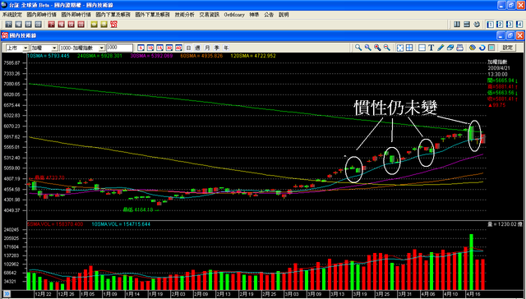526x299 pixels.
Task: Minimize the 國內技術線 inner window
Action: pos(501,35)
